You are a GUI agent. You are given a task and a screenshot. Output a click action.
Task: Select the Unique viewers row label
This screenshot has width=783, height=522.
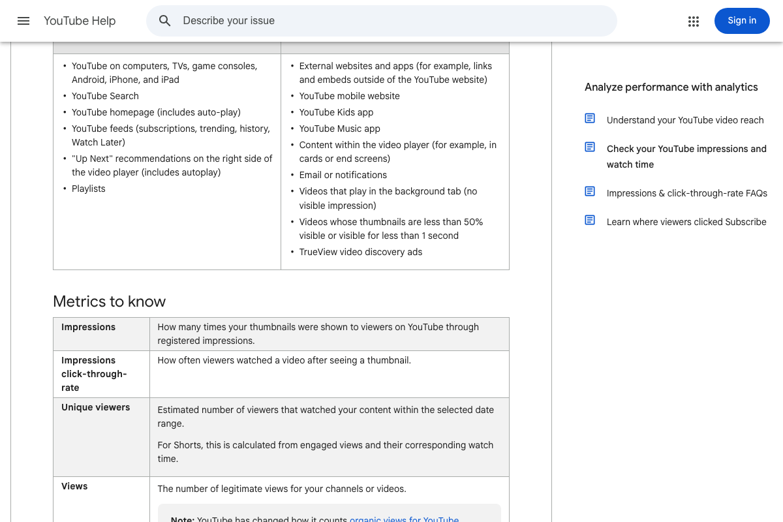coord(95,407)
